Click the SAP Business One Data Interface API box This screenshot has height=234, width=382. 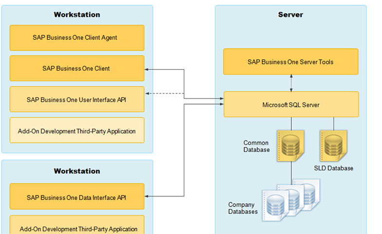click(77, 197)
